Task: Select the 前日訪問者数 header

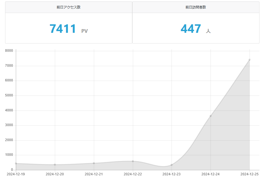Action: pos(196,7)
